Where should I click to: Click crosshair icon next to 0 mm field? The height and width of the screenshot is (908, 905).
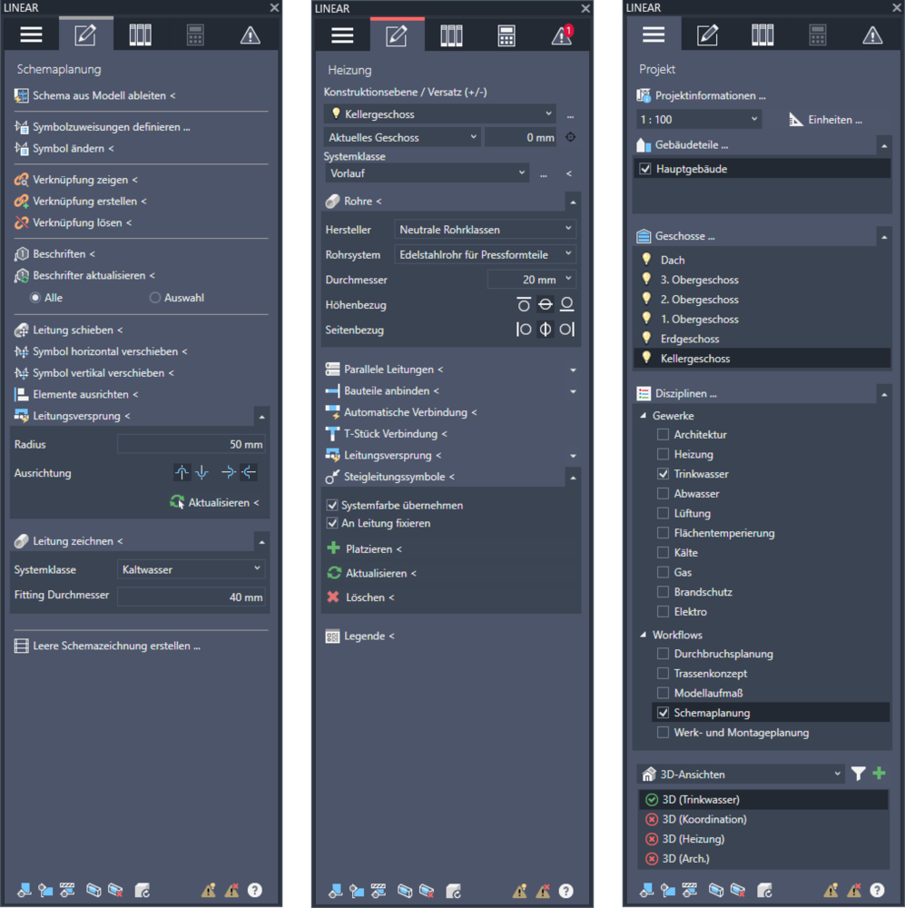coord(571,138)
